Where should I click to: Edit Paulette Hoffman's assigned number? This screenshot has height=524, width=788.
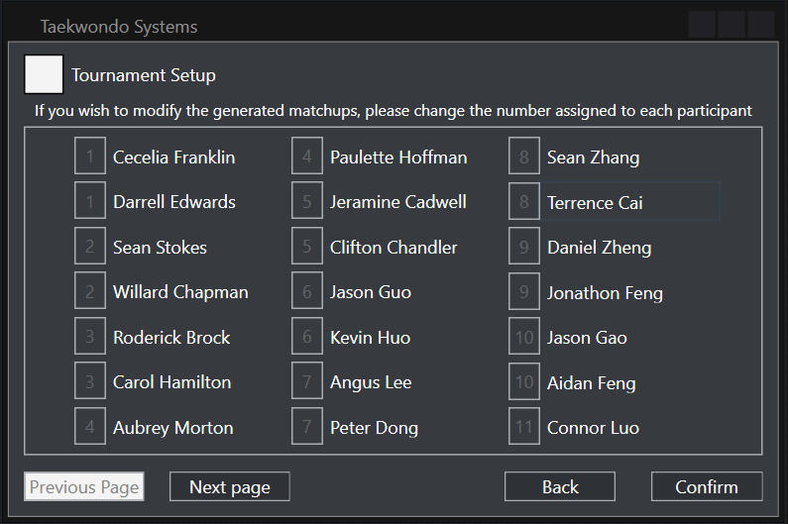click(307, 157)
